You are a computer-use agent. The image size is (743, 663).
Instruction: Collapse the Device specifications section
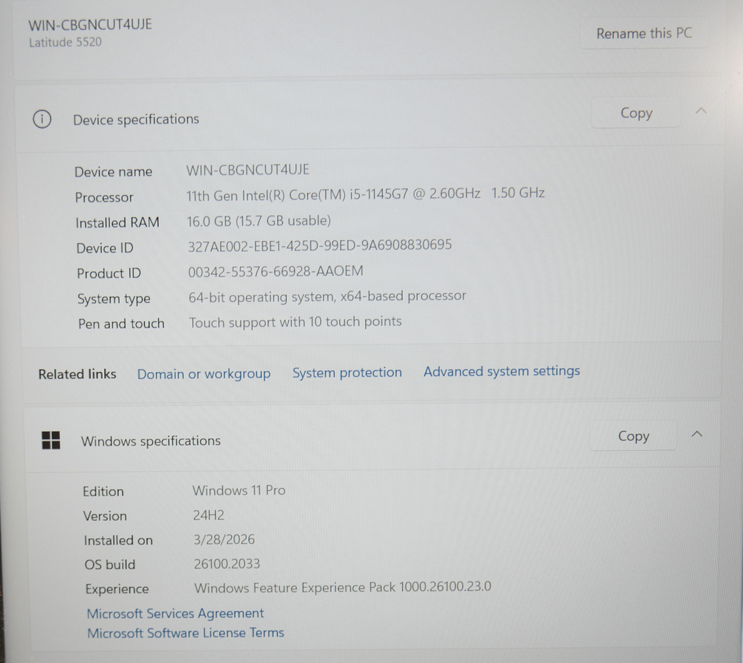[x=701, y=111]
